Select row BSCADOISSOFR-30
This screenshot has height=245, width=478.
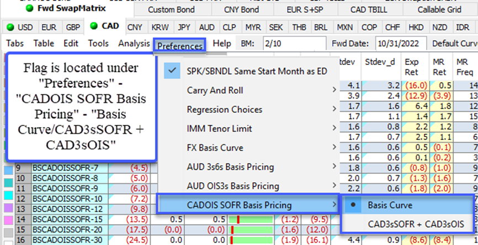click(x=70, y=240)
